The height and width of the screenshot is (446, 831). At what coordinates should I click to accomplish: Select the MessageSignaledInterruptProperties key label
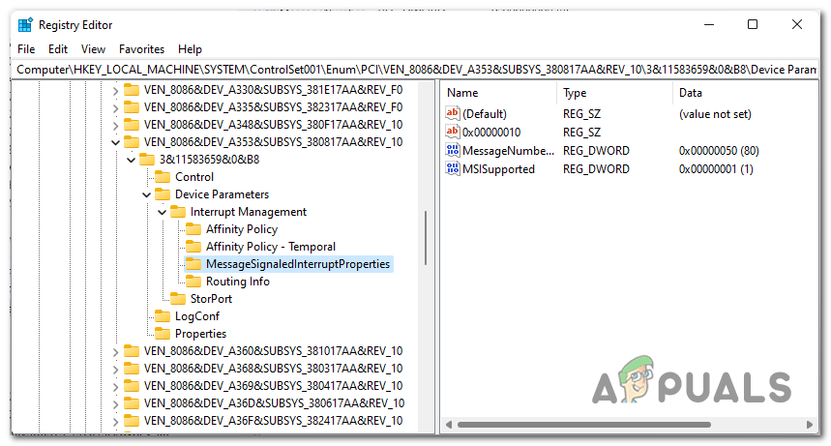click(x=298, y=264)
